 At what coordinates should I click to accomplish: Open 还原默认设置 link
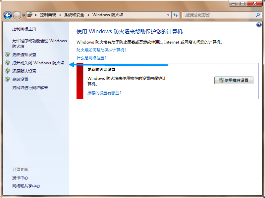pos(24,71)
